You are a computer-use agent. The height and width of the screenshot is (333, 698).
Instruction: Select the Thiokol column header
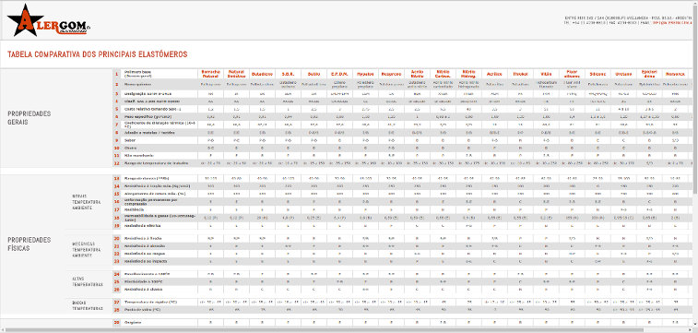point(520,74)
